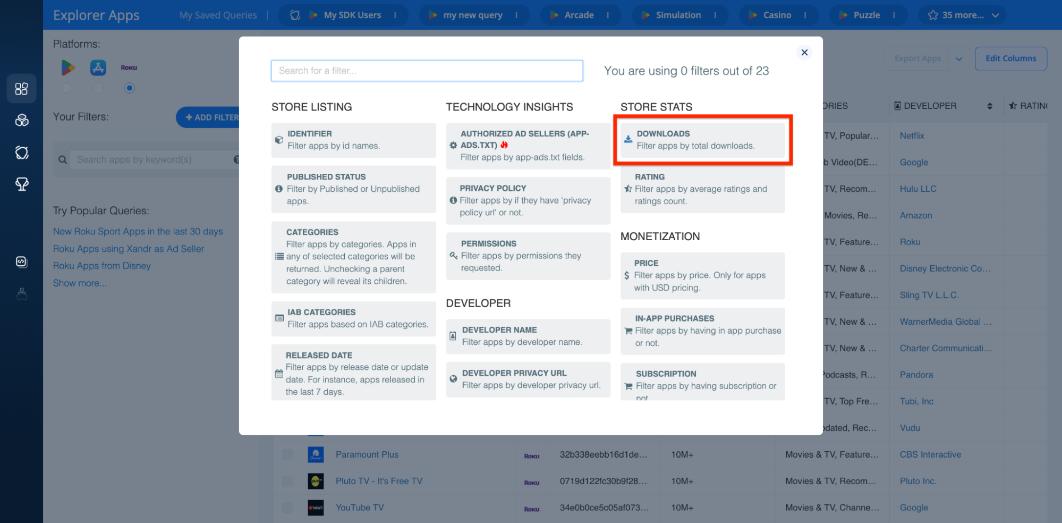The height and width of the screenshot is (523, 1062).
Task: Open the options menu for my new query
Action: (x=516, y=15)
